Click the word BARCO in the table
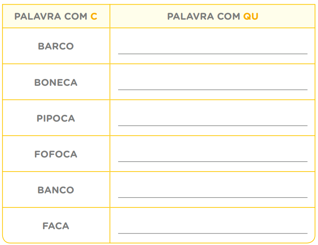318x245 pixels. [56, 46]
